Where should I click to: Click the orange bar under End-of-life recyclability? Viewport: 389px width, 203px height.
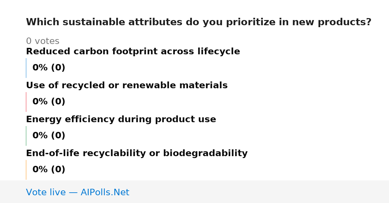click(26, 170)
